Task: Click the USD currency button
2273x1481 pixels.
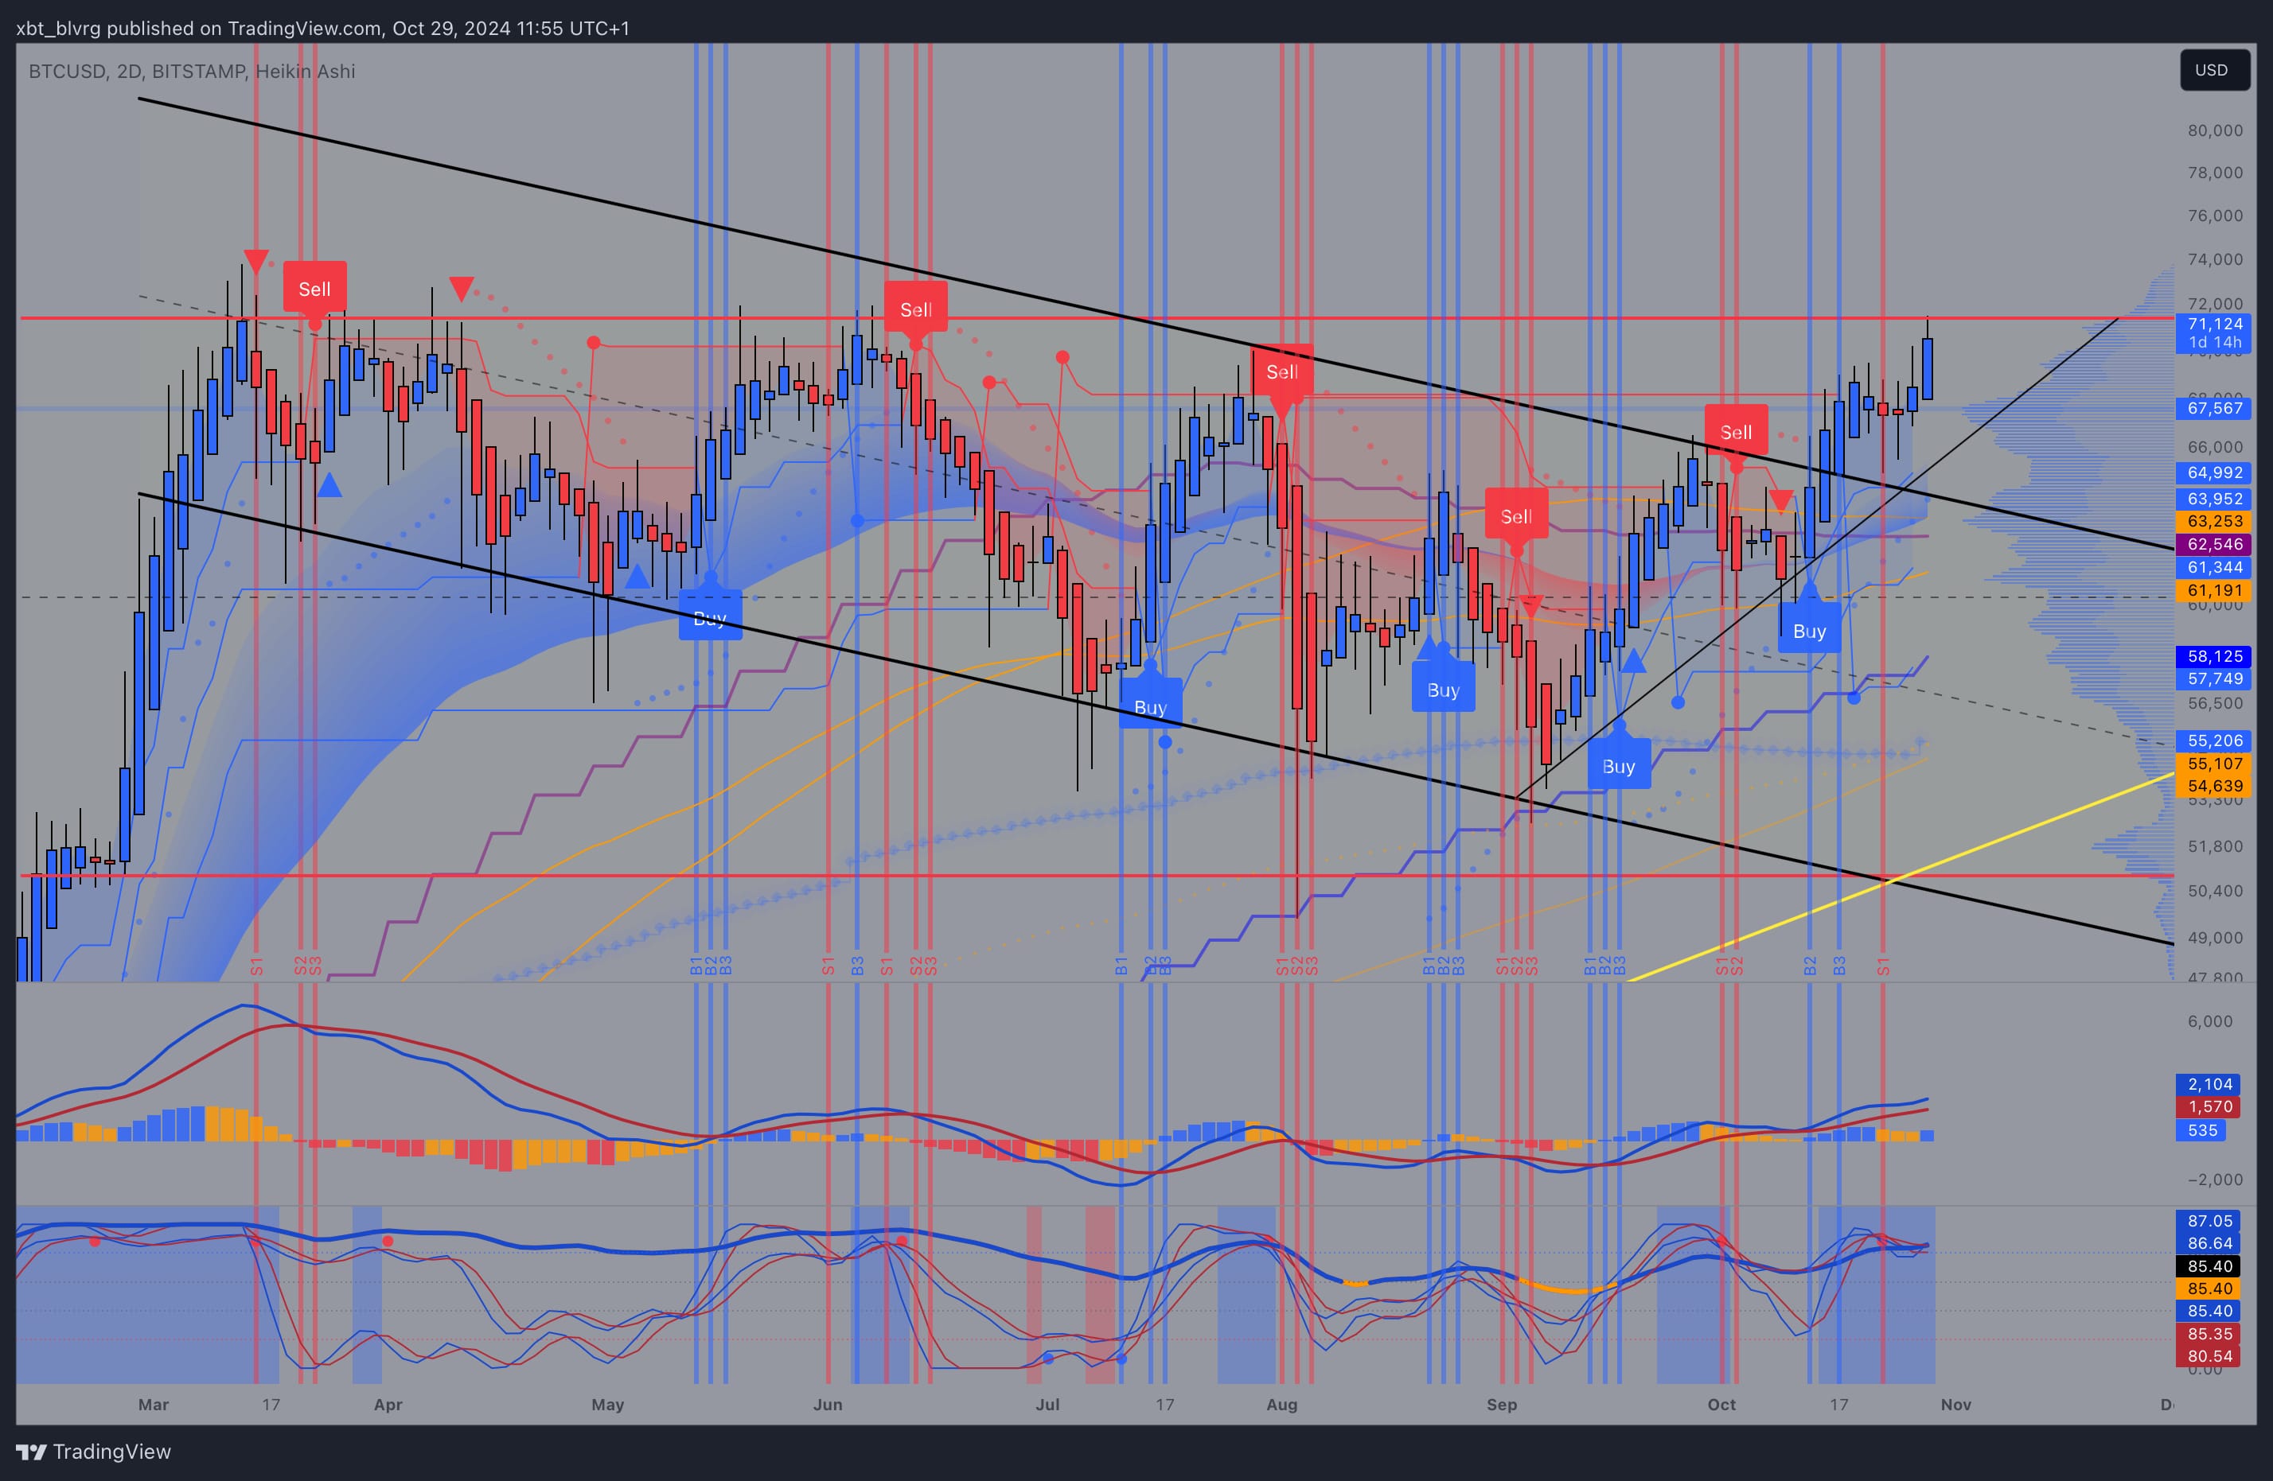Action: point(2215,70)
